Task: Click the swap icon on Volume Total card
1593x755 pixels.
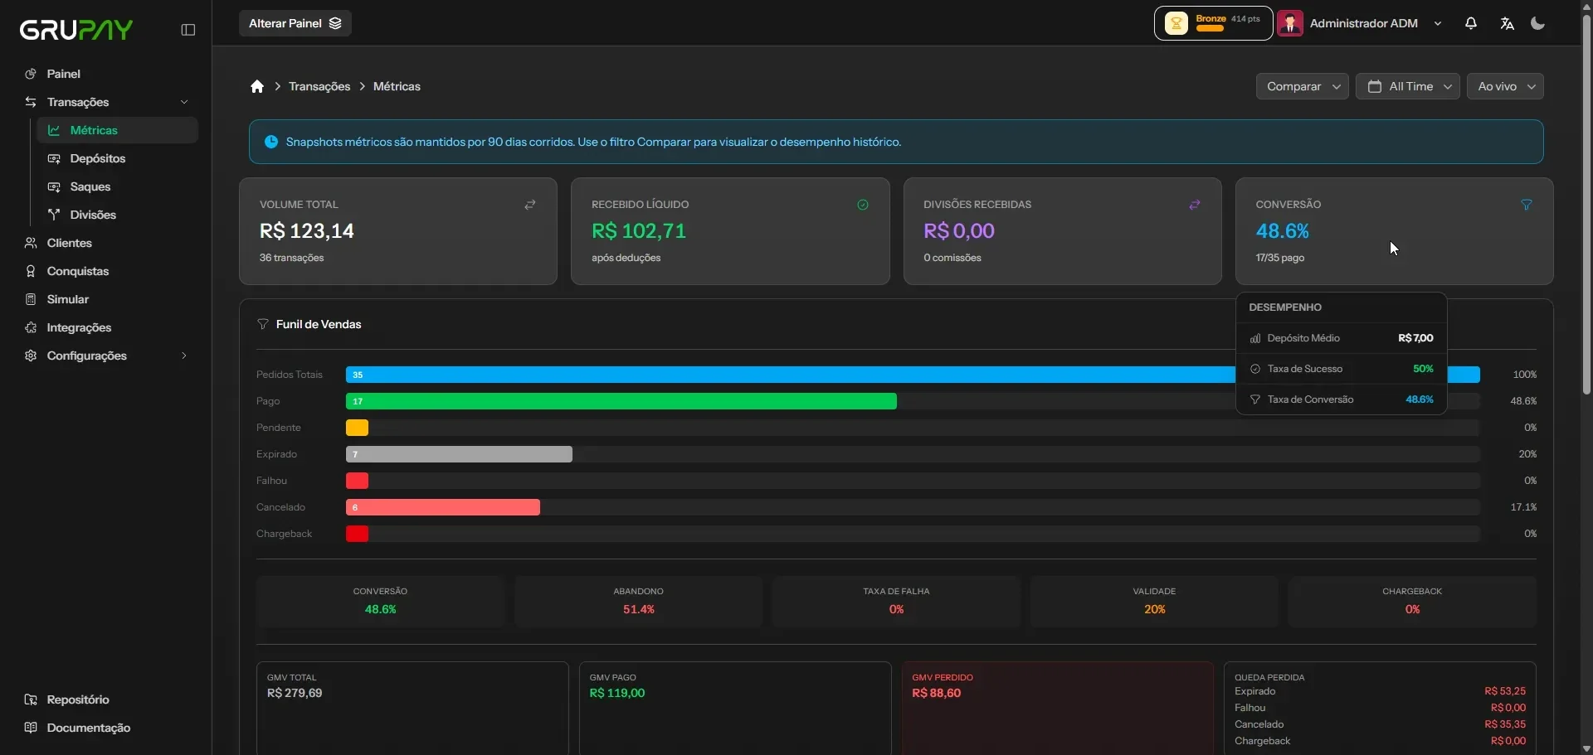Action: pos(530,205)
